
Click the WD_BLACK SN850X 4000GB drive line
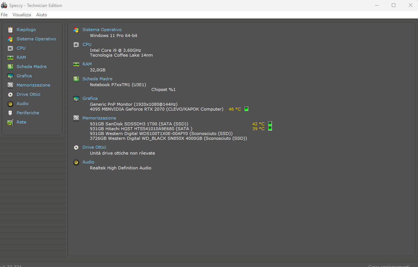pos(168,138)
